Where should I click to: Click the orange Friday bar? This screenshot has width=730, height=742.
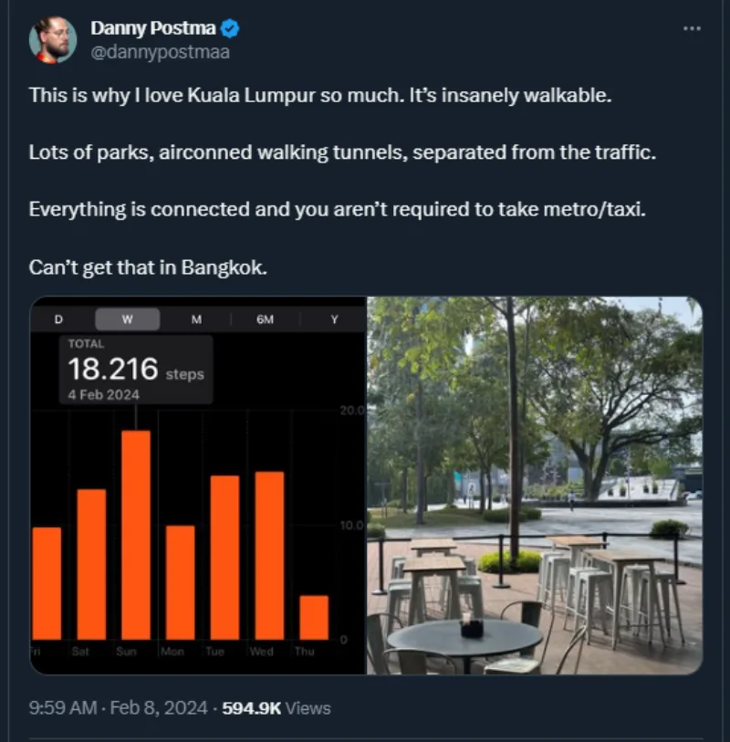tap(47, 583)
